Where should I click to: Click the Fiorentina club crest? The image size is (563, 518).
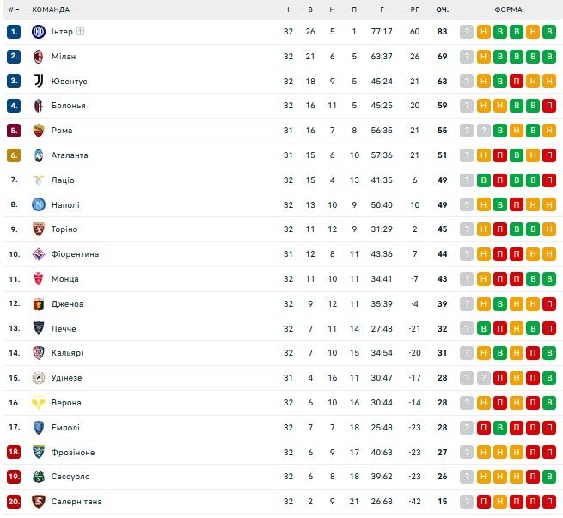pyautogui.click(x=38, y=254)
